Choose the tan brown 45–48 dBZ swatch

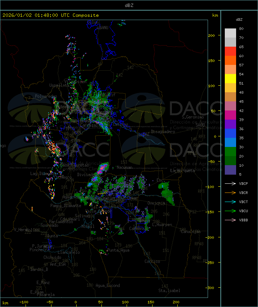pos(230,97)
